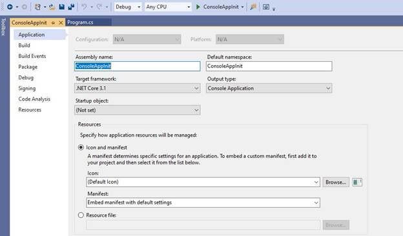Pin the ConsoleAppInit tab
403x236 pixels.
(53, 23)
